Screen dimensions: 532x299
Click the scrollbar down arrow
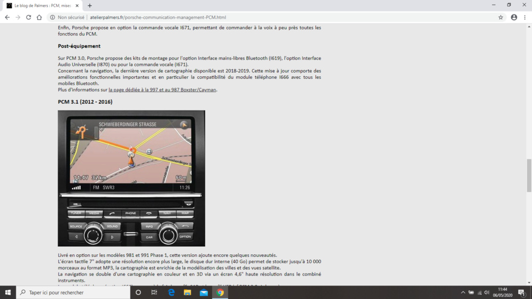529,282
